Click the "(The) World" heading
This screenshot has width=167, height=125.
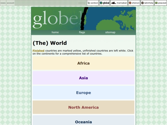click(50, 43)
